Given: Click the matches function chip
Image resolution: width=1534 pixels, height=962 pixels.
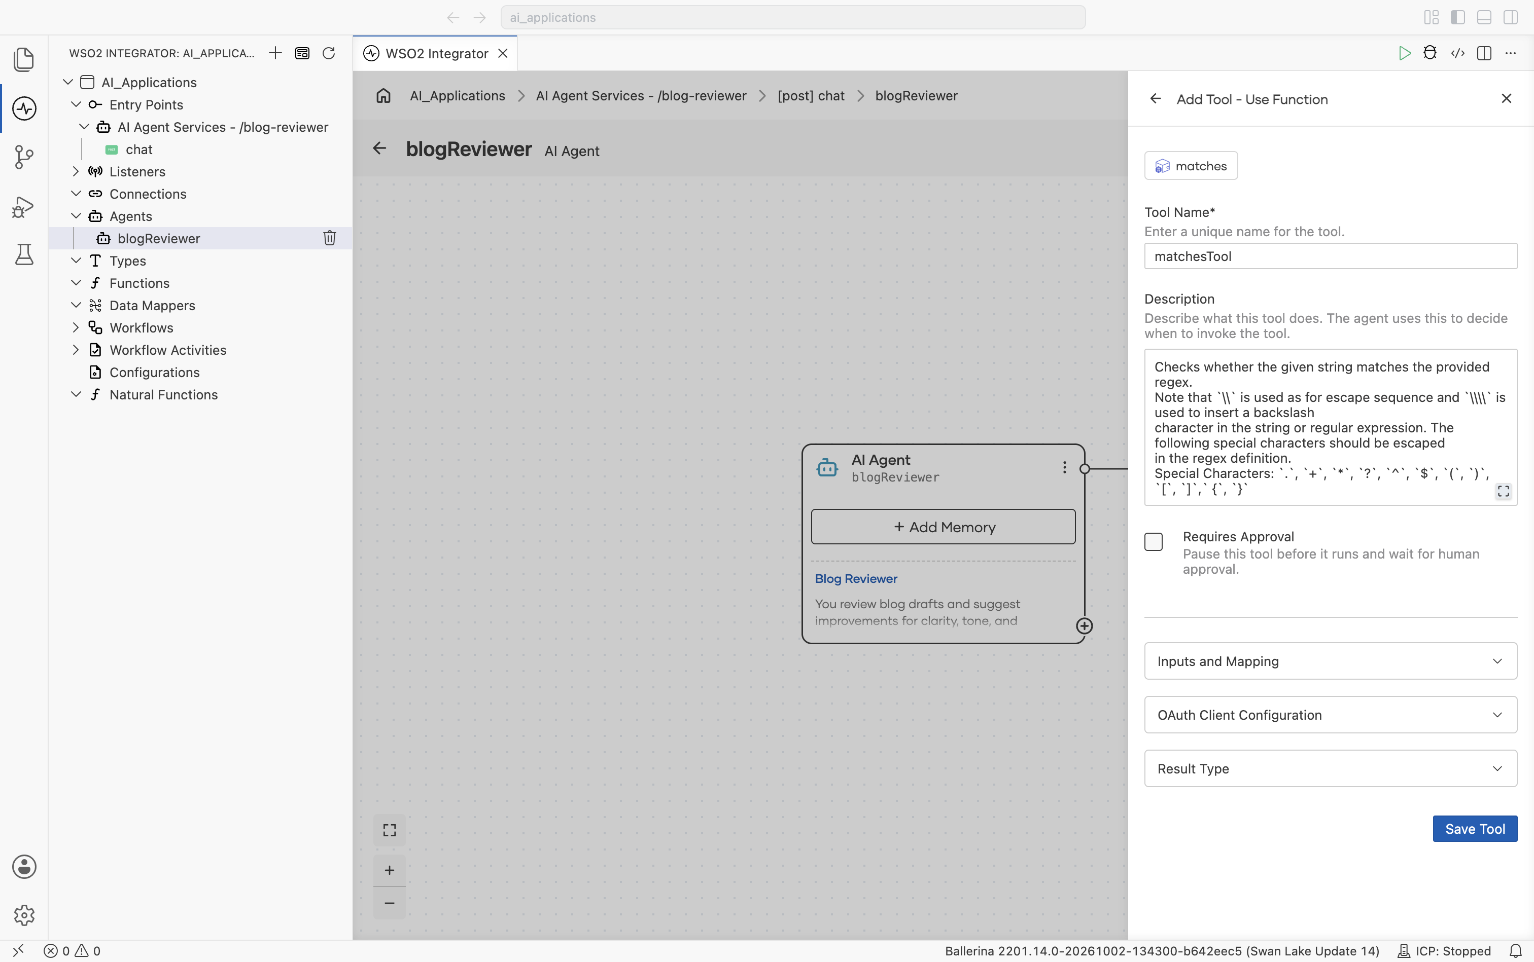Looking at the screenshot, I should [x=1191, y=166].
